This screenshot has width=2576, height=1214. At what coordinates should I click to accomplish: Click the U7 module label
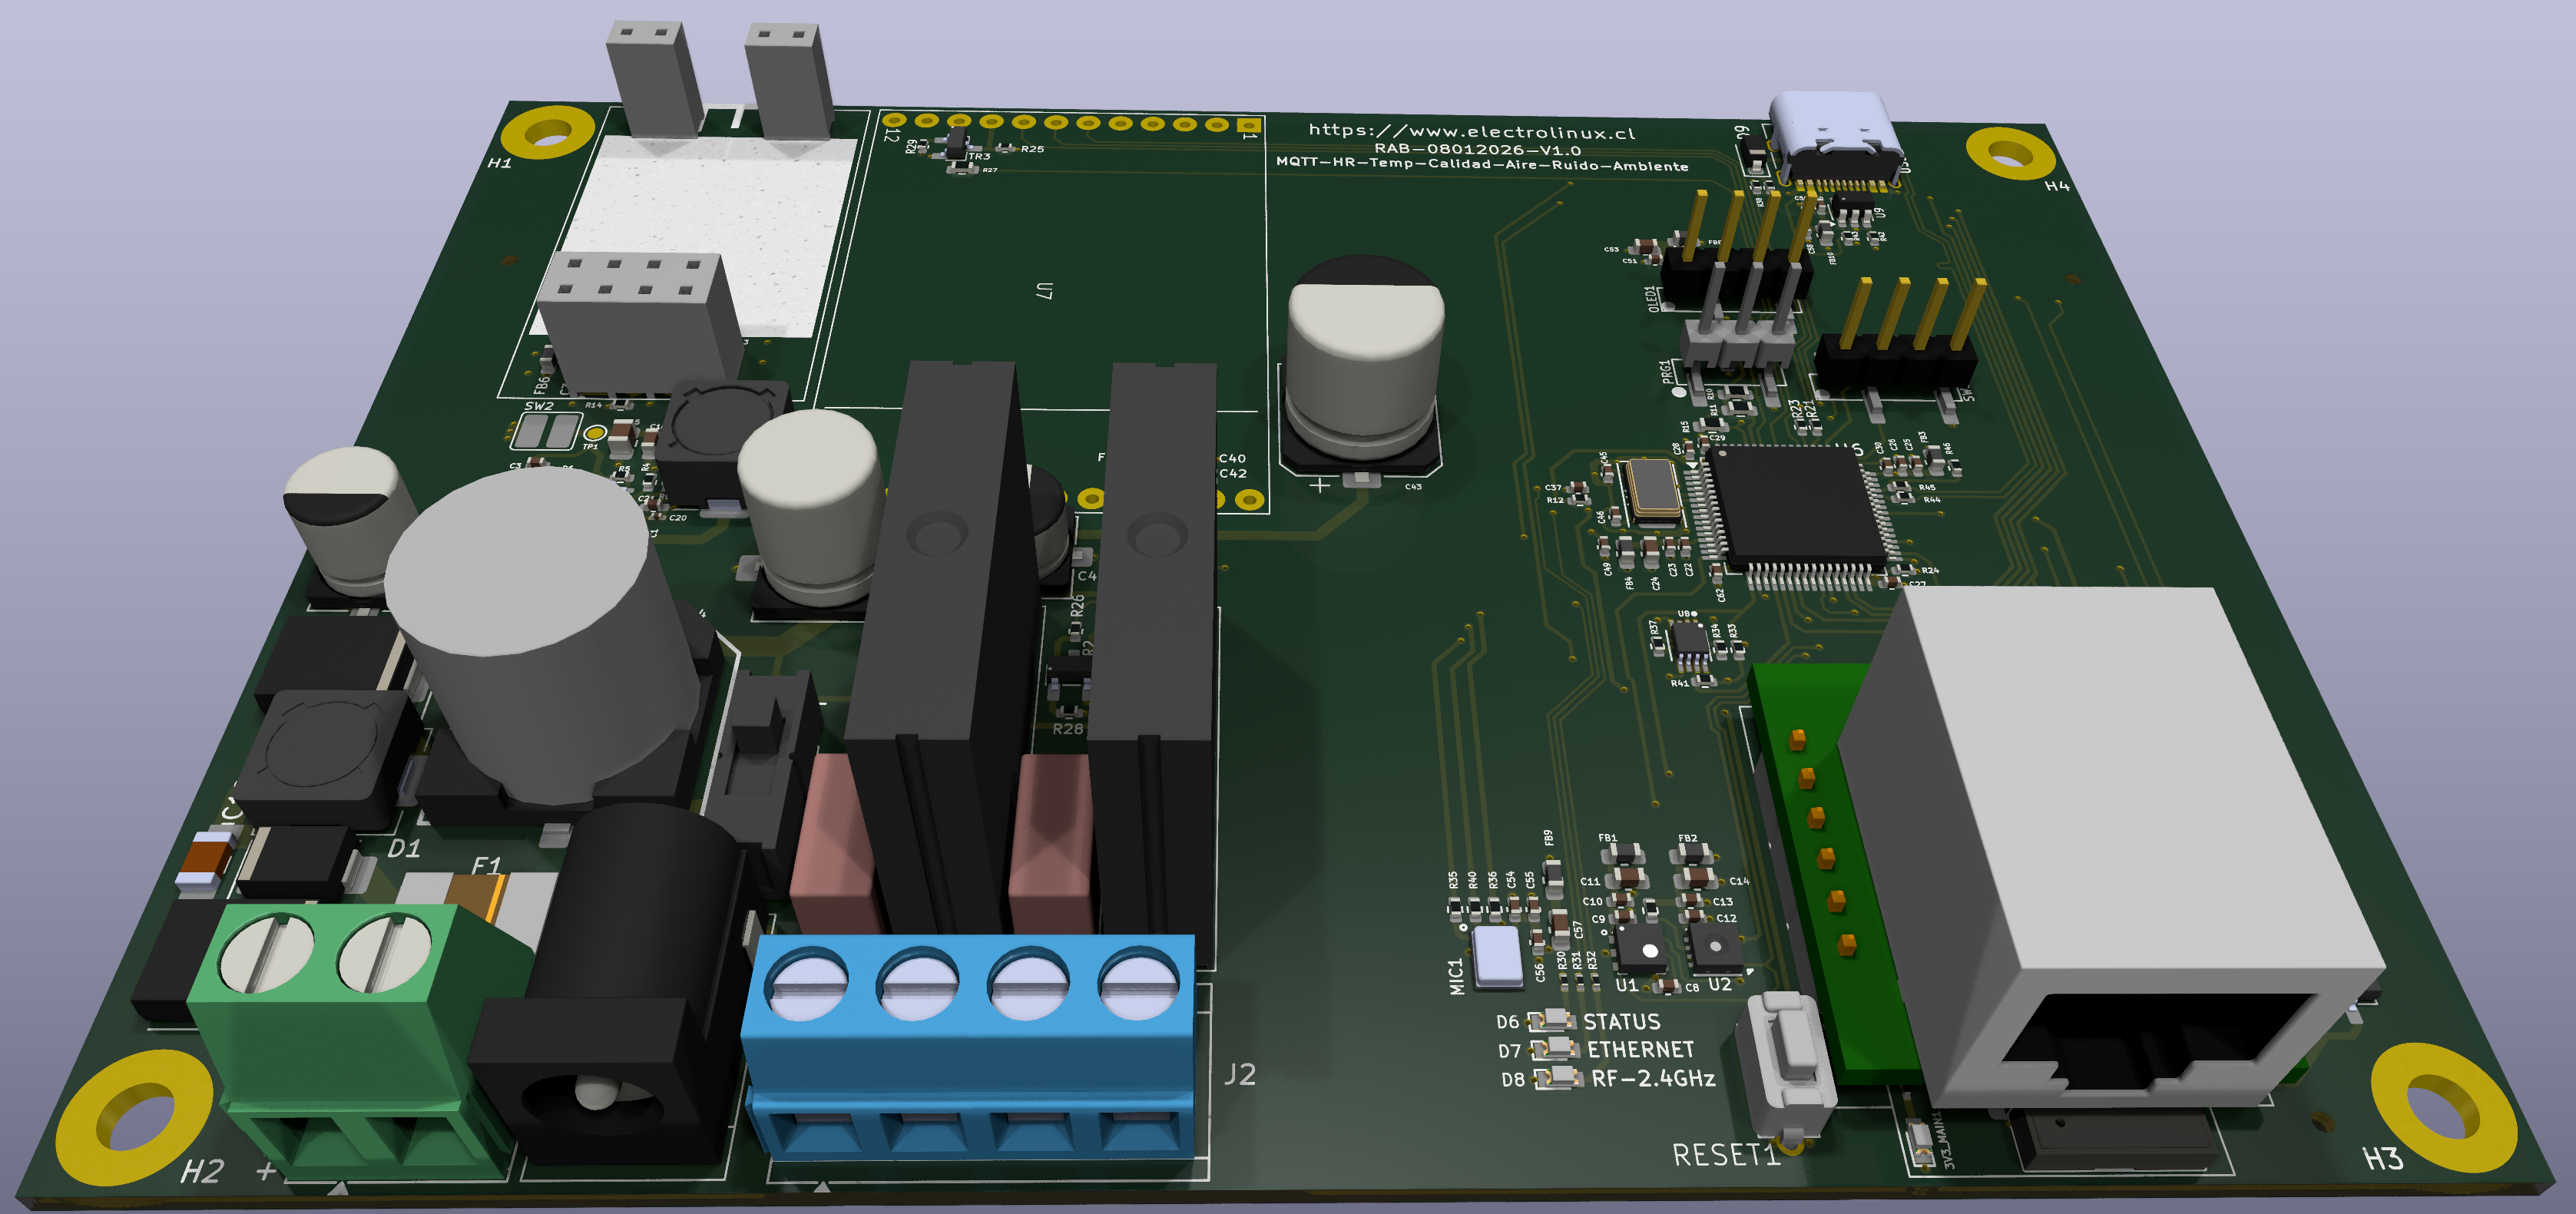(1044, 291)
